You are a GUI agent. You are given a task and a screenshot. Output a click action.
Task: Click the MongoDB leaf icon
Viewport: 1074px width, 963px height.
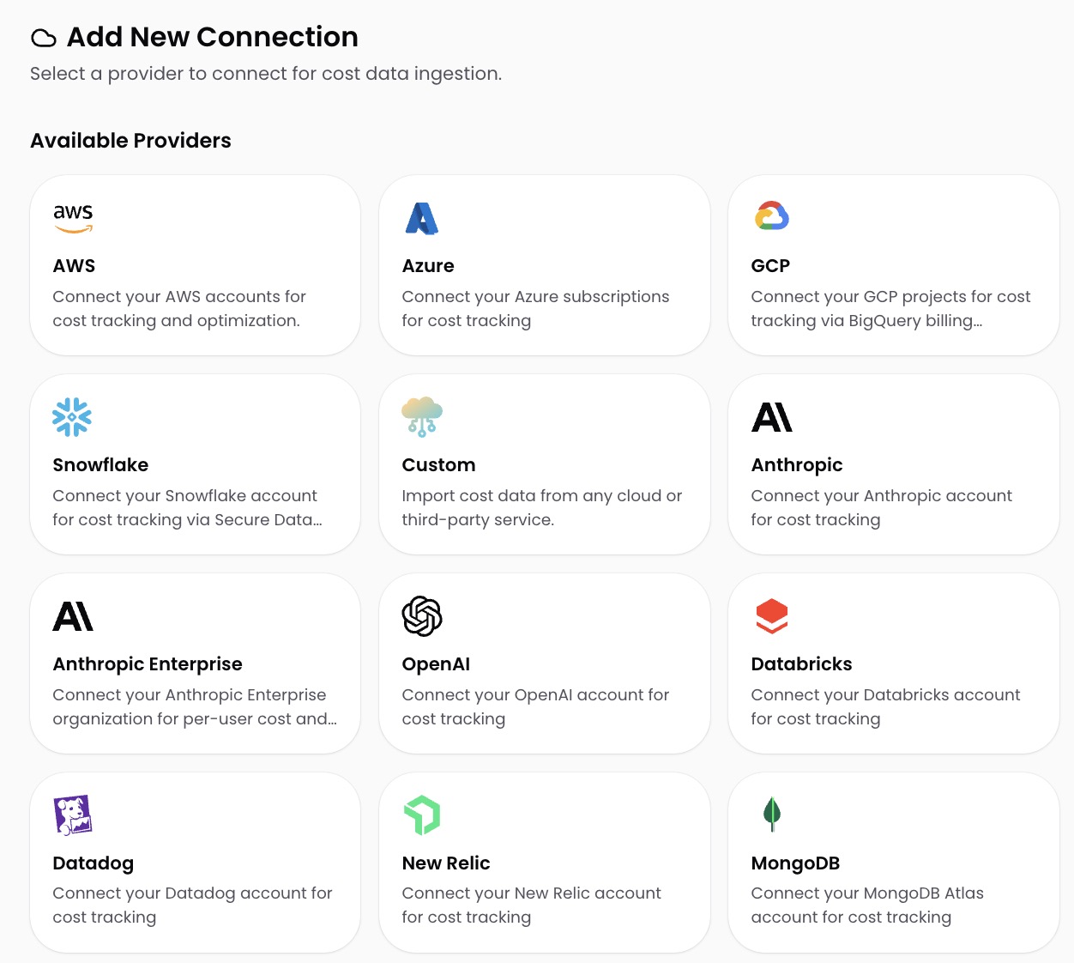click(x=771, y=815)
